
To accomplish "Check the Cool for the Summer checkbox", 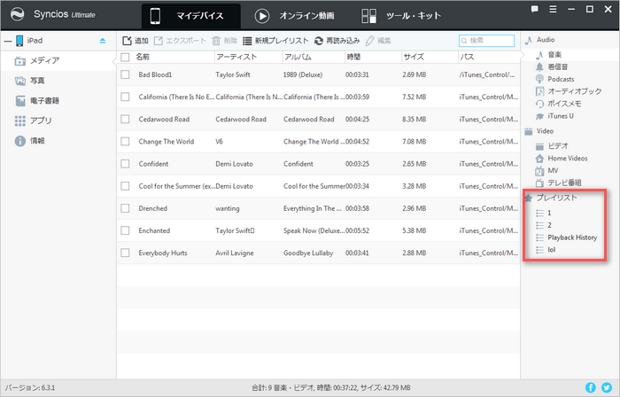I will click(125, 186).
